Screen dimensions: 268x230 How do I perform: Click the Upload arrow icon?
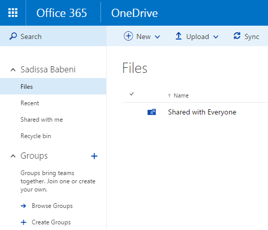(179, 36)
